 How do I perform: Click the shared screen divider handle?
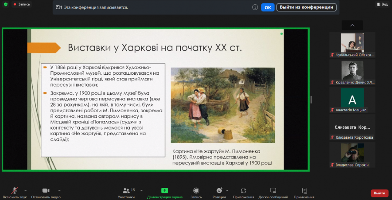pos(311,100)
